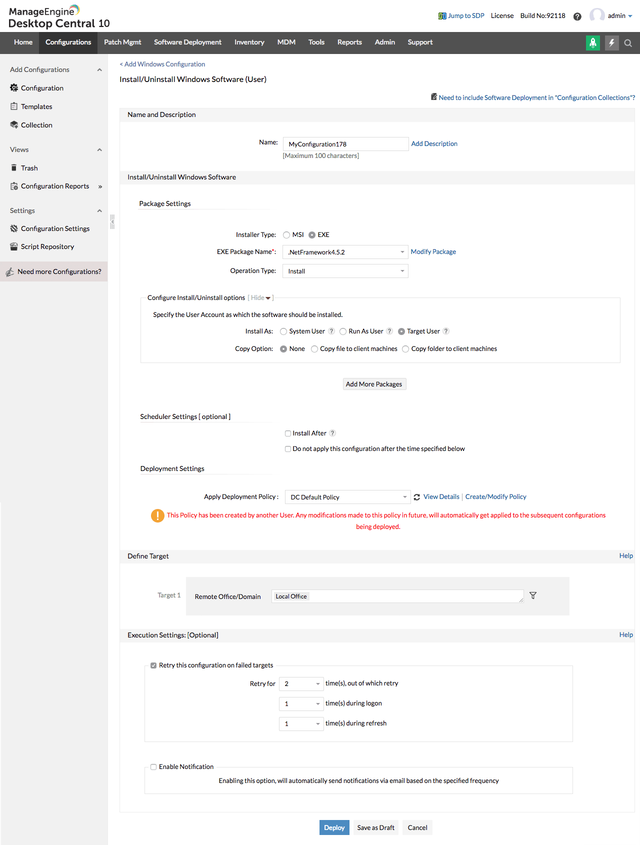Click the green rocket quick launch icon

pyautogui.click(x=593, y=43)
